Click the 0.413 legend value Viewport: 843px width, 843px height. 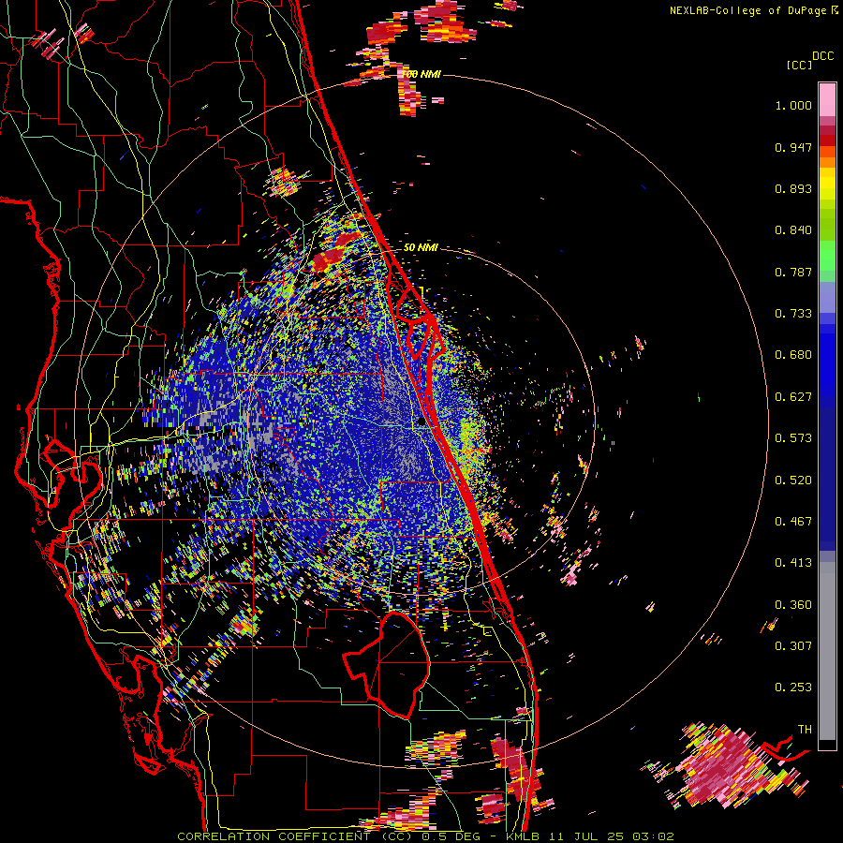793,563
